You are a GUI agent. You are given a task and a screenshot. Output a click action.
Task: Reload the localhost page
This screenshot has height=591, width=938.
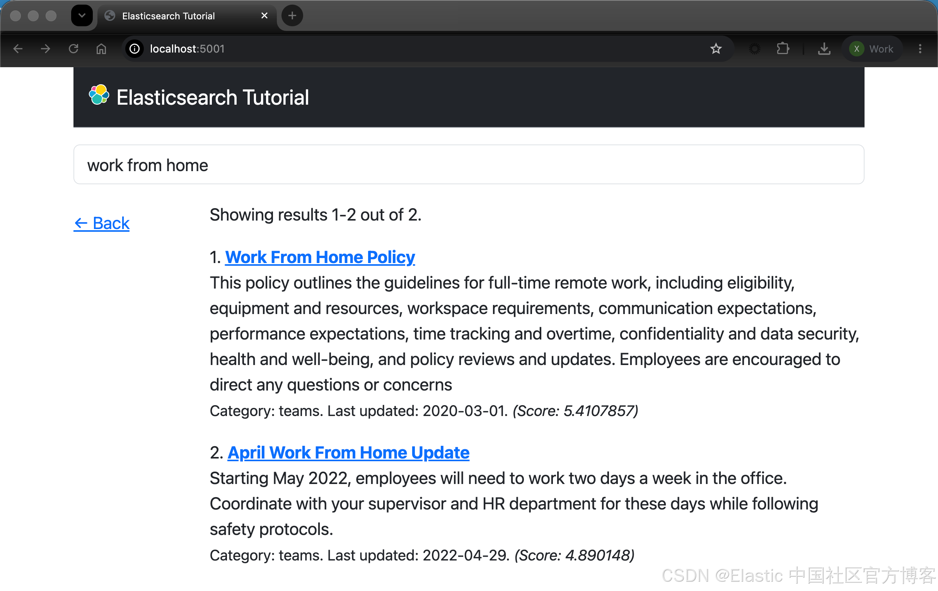(x=73, y=49)
